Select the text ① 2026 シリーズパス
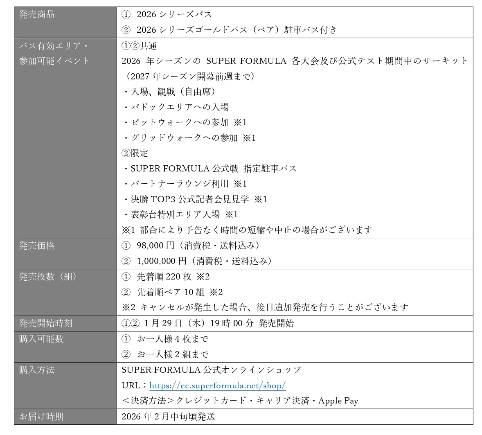This screenshot has width=482, height=435. coord(167,14)
